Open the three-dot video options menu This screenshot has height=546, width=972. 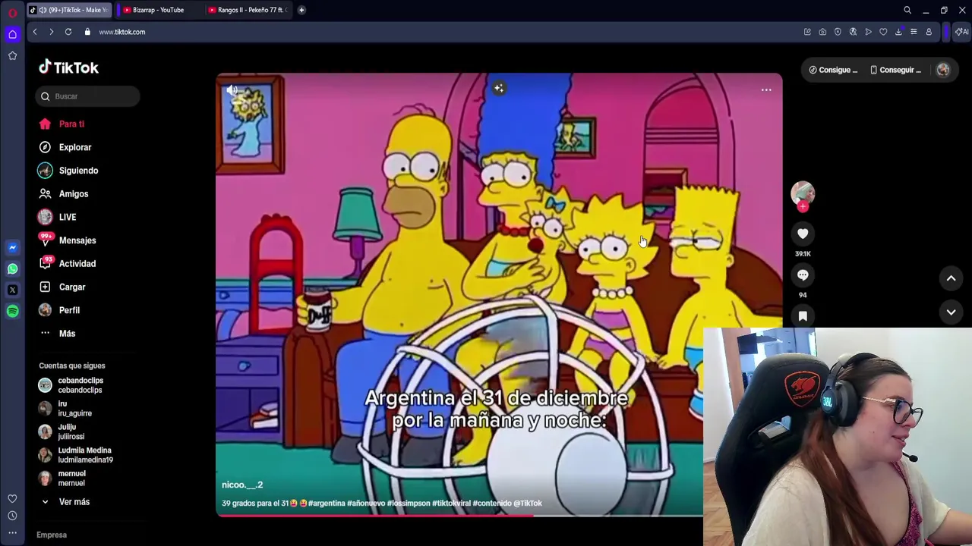tap(766, 90)
